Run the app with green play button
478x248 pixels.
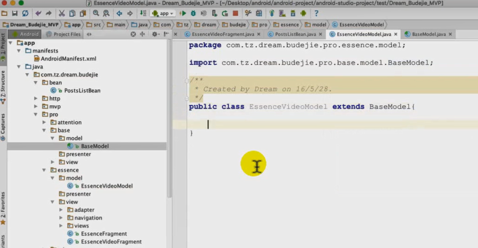pos(183,13)
